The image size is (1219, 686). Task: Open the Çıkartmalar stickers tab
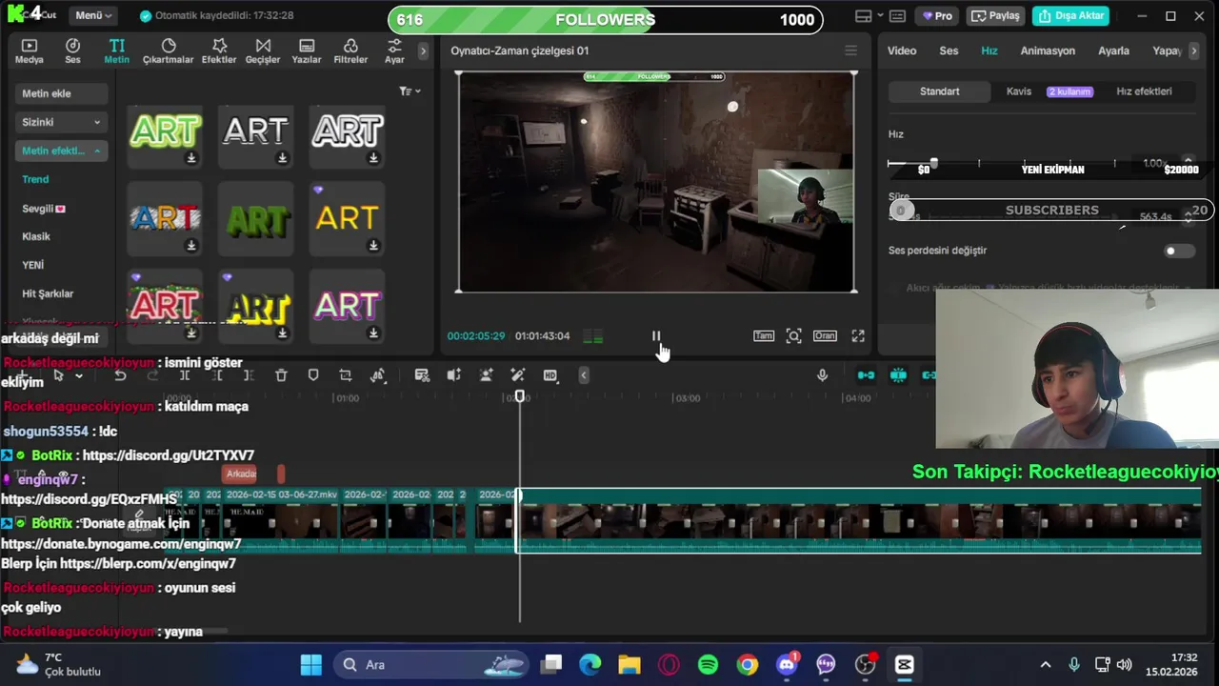pos(169,51)
